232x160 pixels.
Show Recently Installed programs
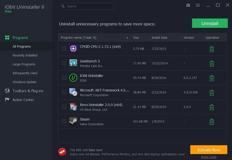25,55
